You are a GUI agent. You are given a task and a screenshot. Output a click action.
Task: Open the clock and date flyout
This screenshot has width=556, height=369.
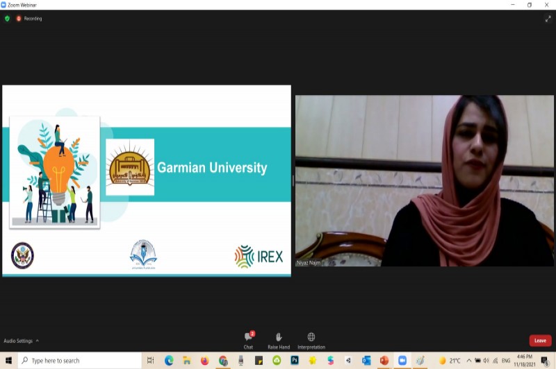(525, 361)
